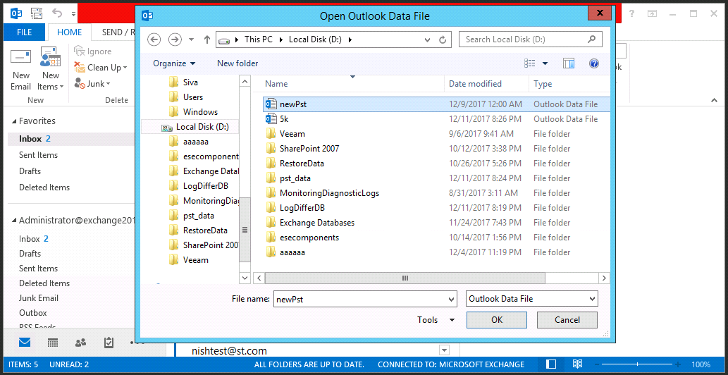Image resolution: width=728 pixels, height=375 pixels.
Task: Select pst_data folder in file list
Action: tap(436, 178)
